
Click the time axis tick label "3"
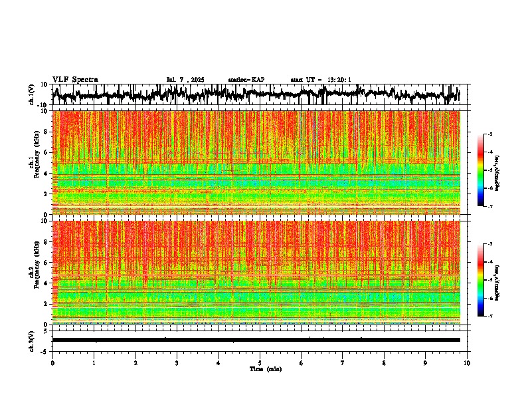[177, 363]
